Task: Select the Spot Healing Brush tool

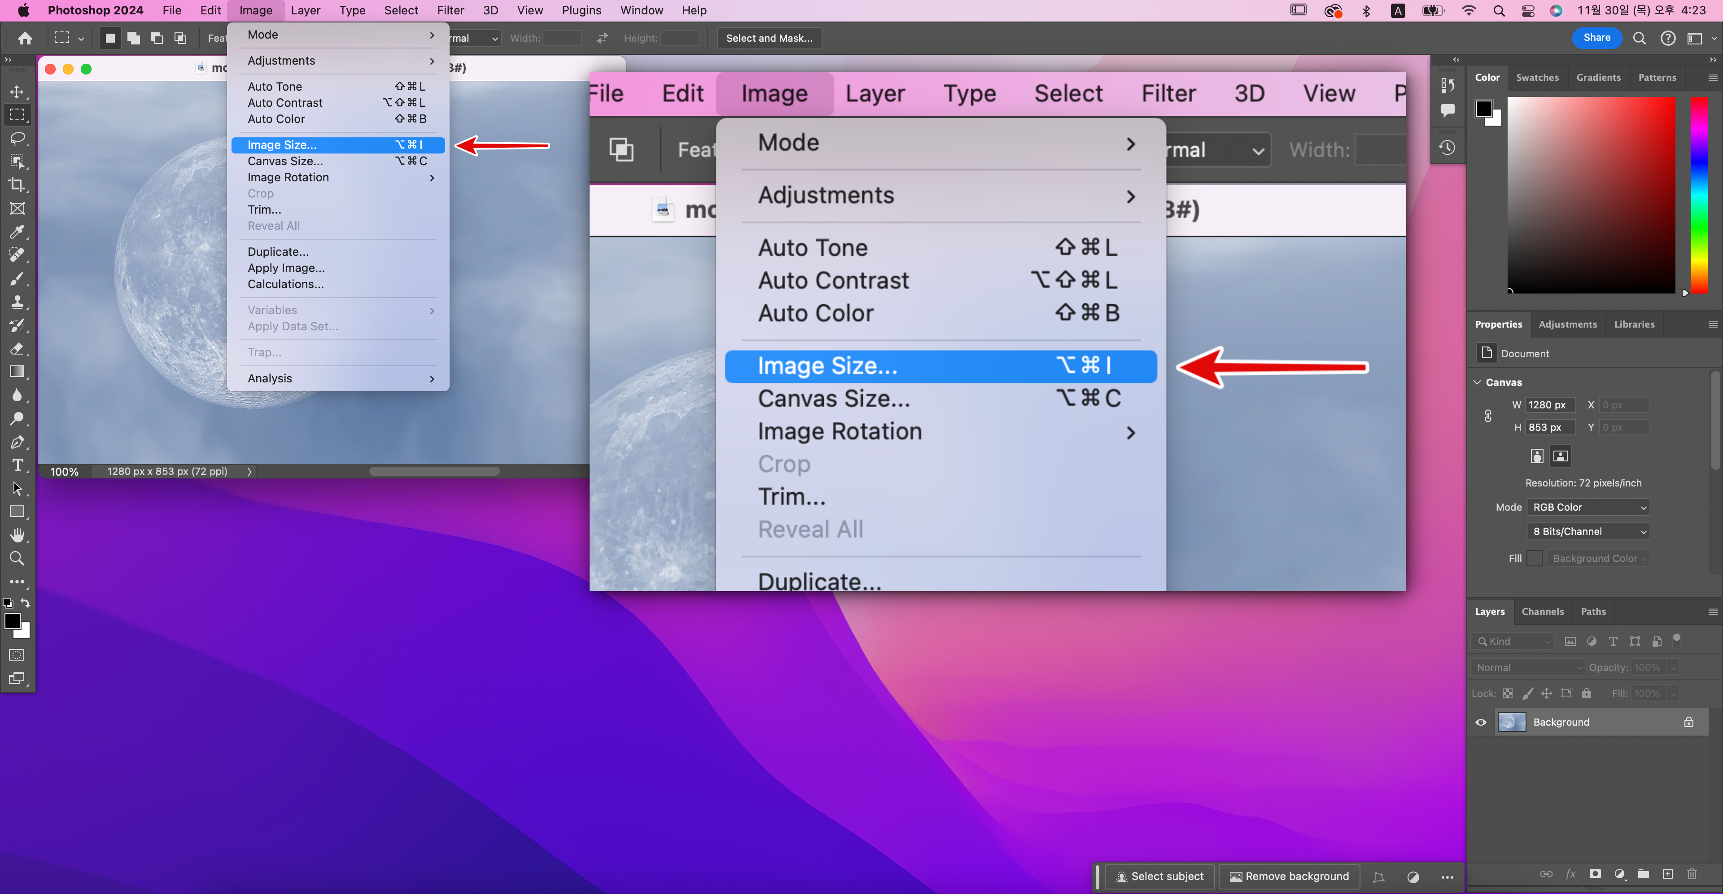Action: click(x=17, y=255)
